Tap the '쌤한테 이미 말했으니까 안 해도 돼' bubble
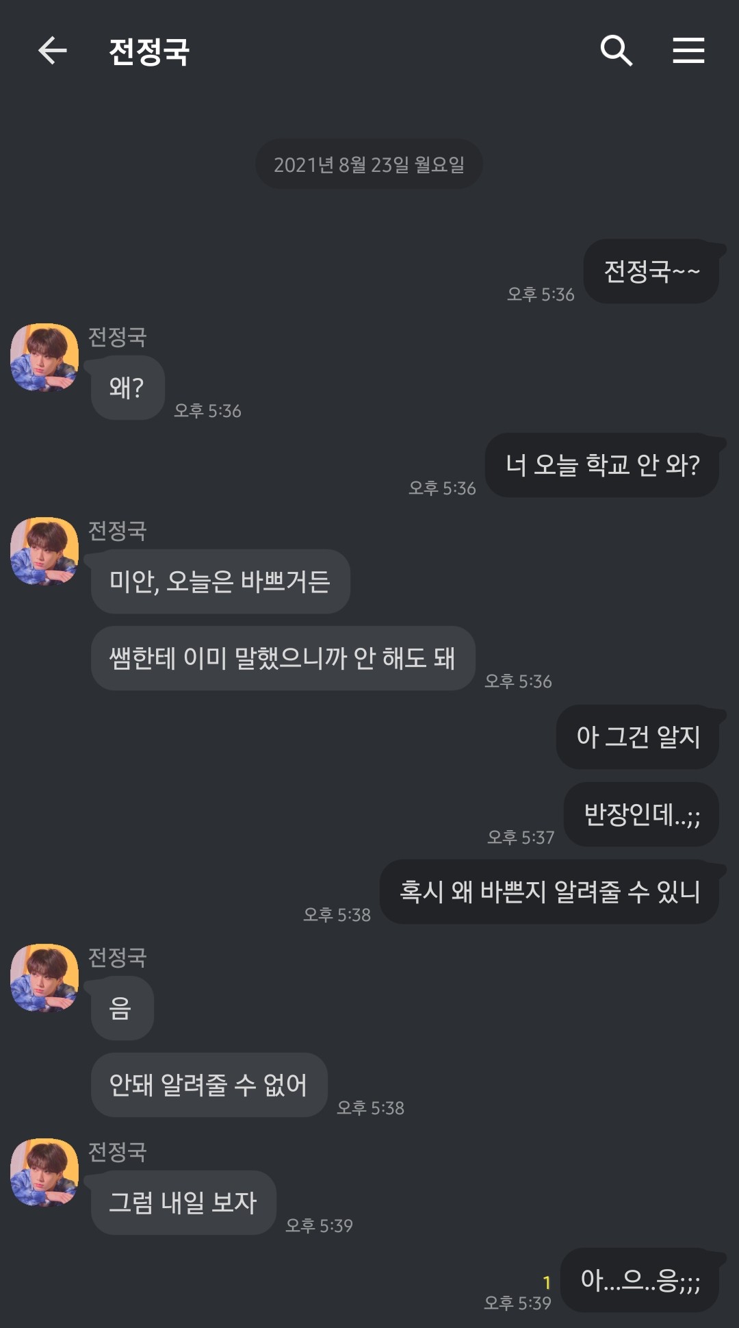The width and height of the screenshot is (739, 1328). (x=283, y=658)
